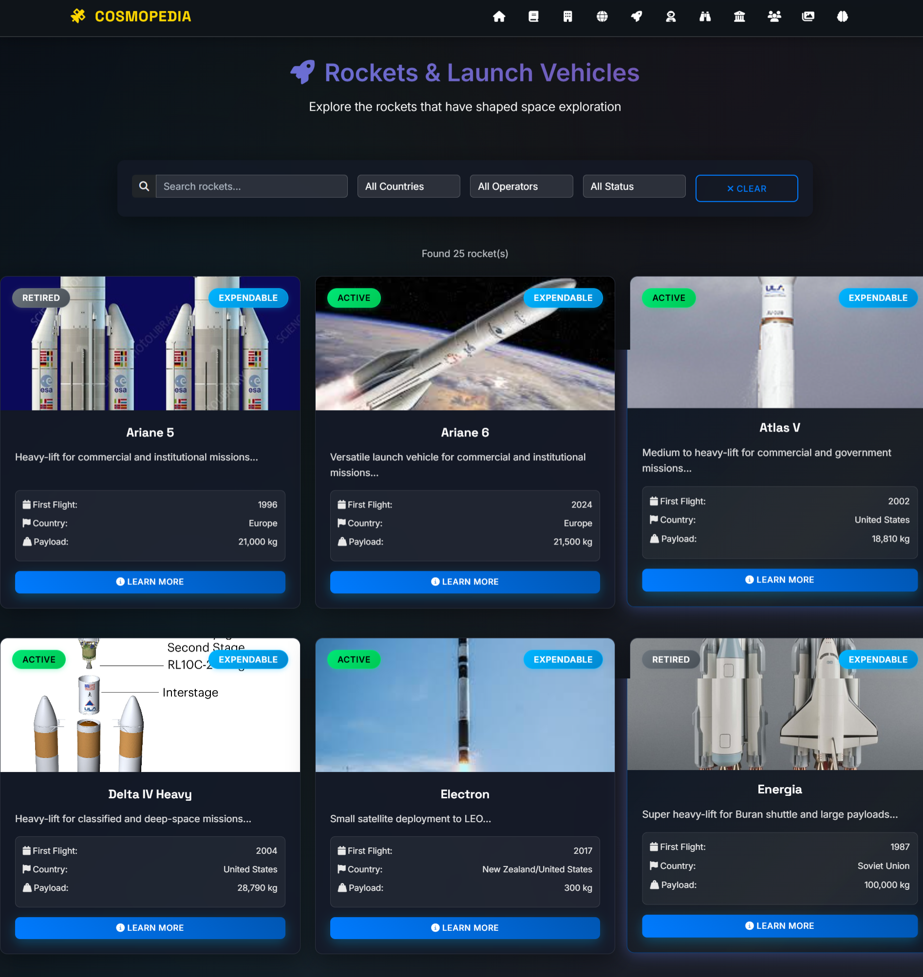Open the All Operators dropdown
Screen dimensions: 923x977
click(521, 187)
